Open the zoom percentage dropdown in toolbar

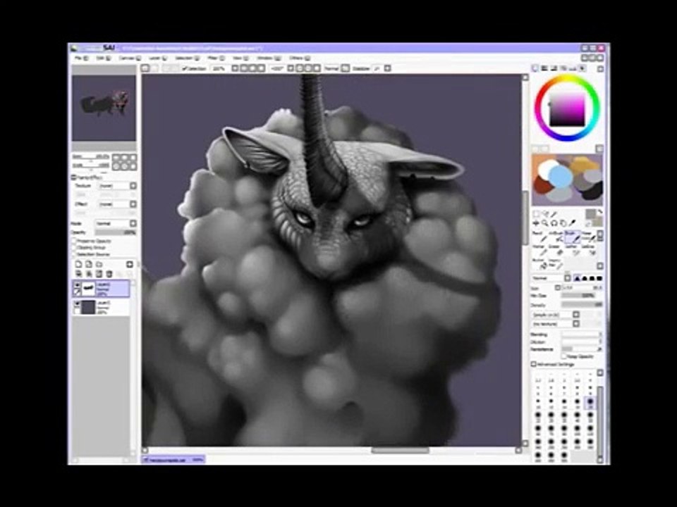235,68
